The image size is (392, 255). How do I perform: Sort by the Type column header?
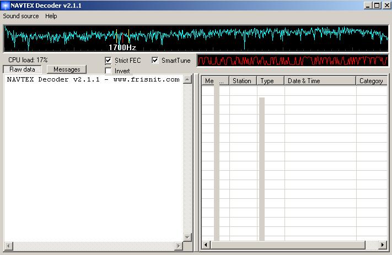click(271, 81)
